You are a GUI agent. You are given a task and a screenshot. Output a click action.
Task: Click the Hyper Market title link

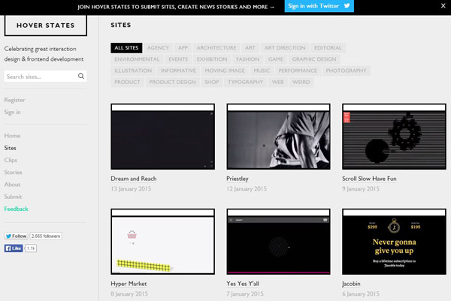(x=129, y=284)
